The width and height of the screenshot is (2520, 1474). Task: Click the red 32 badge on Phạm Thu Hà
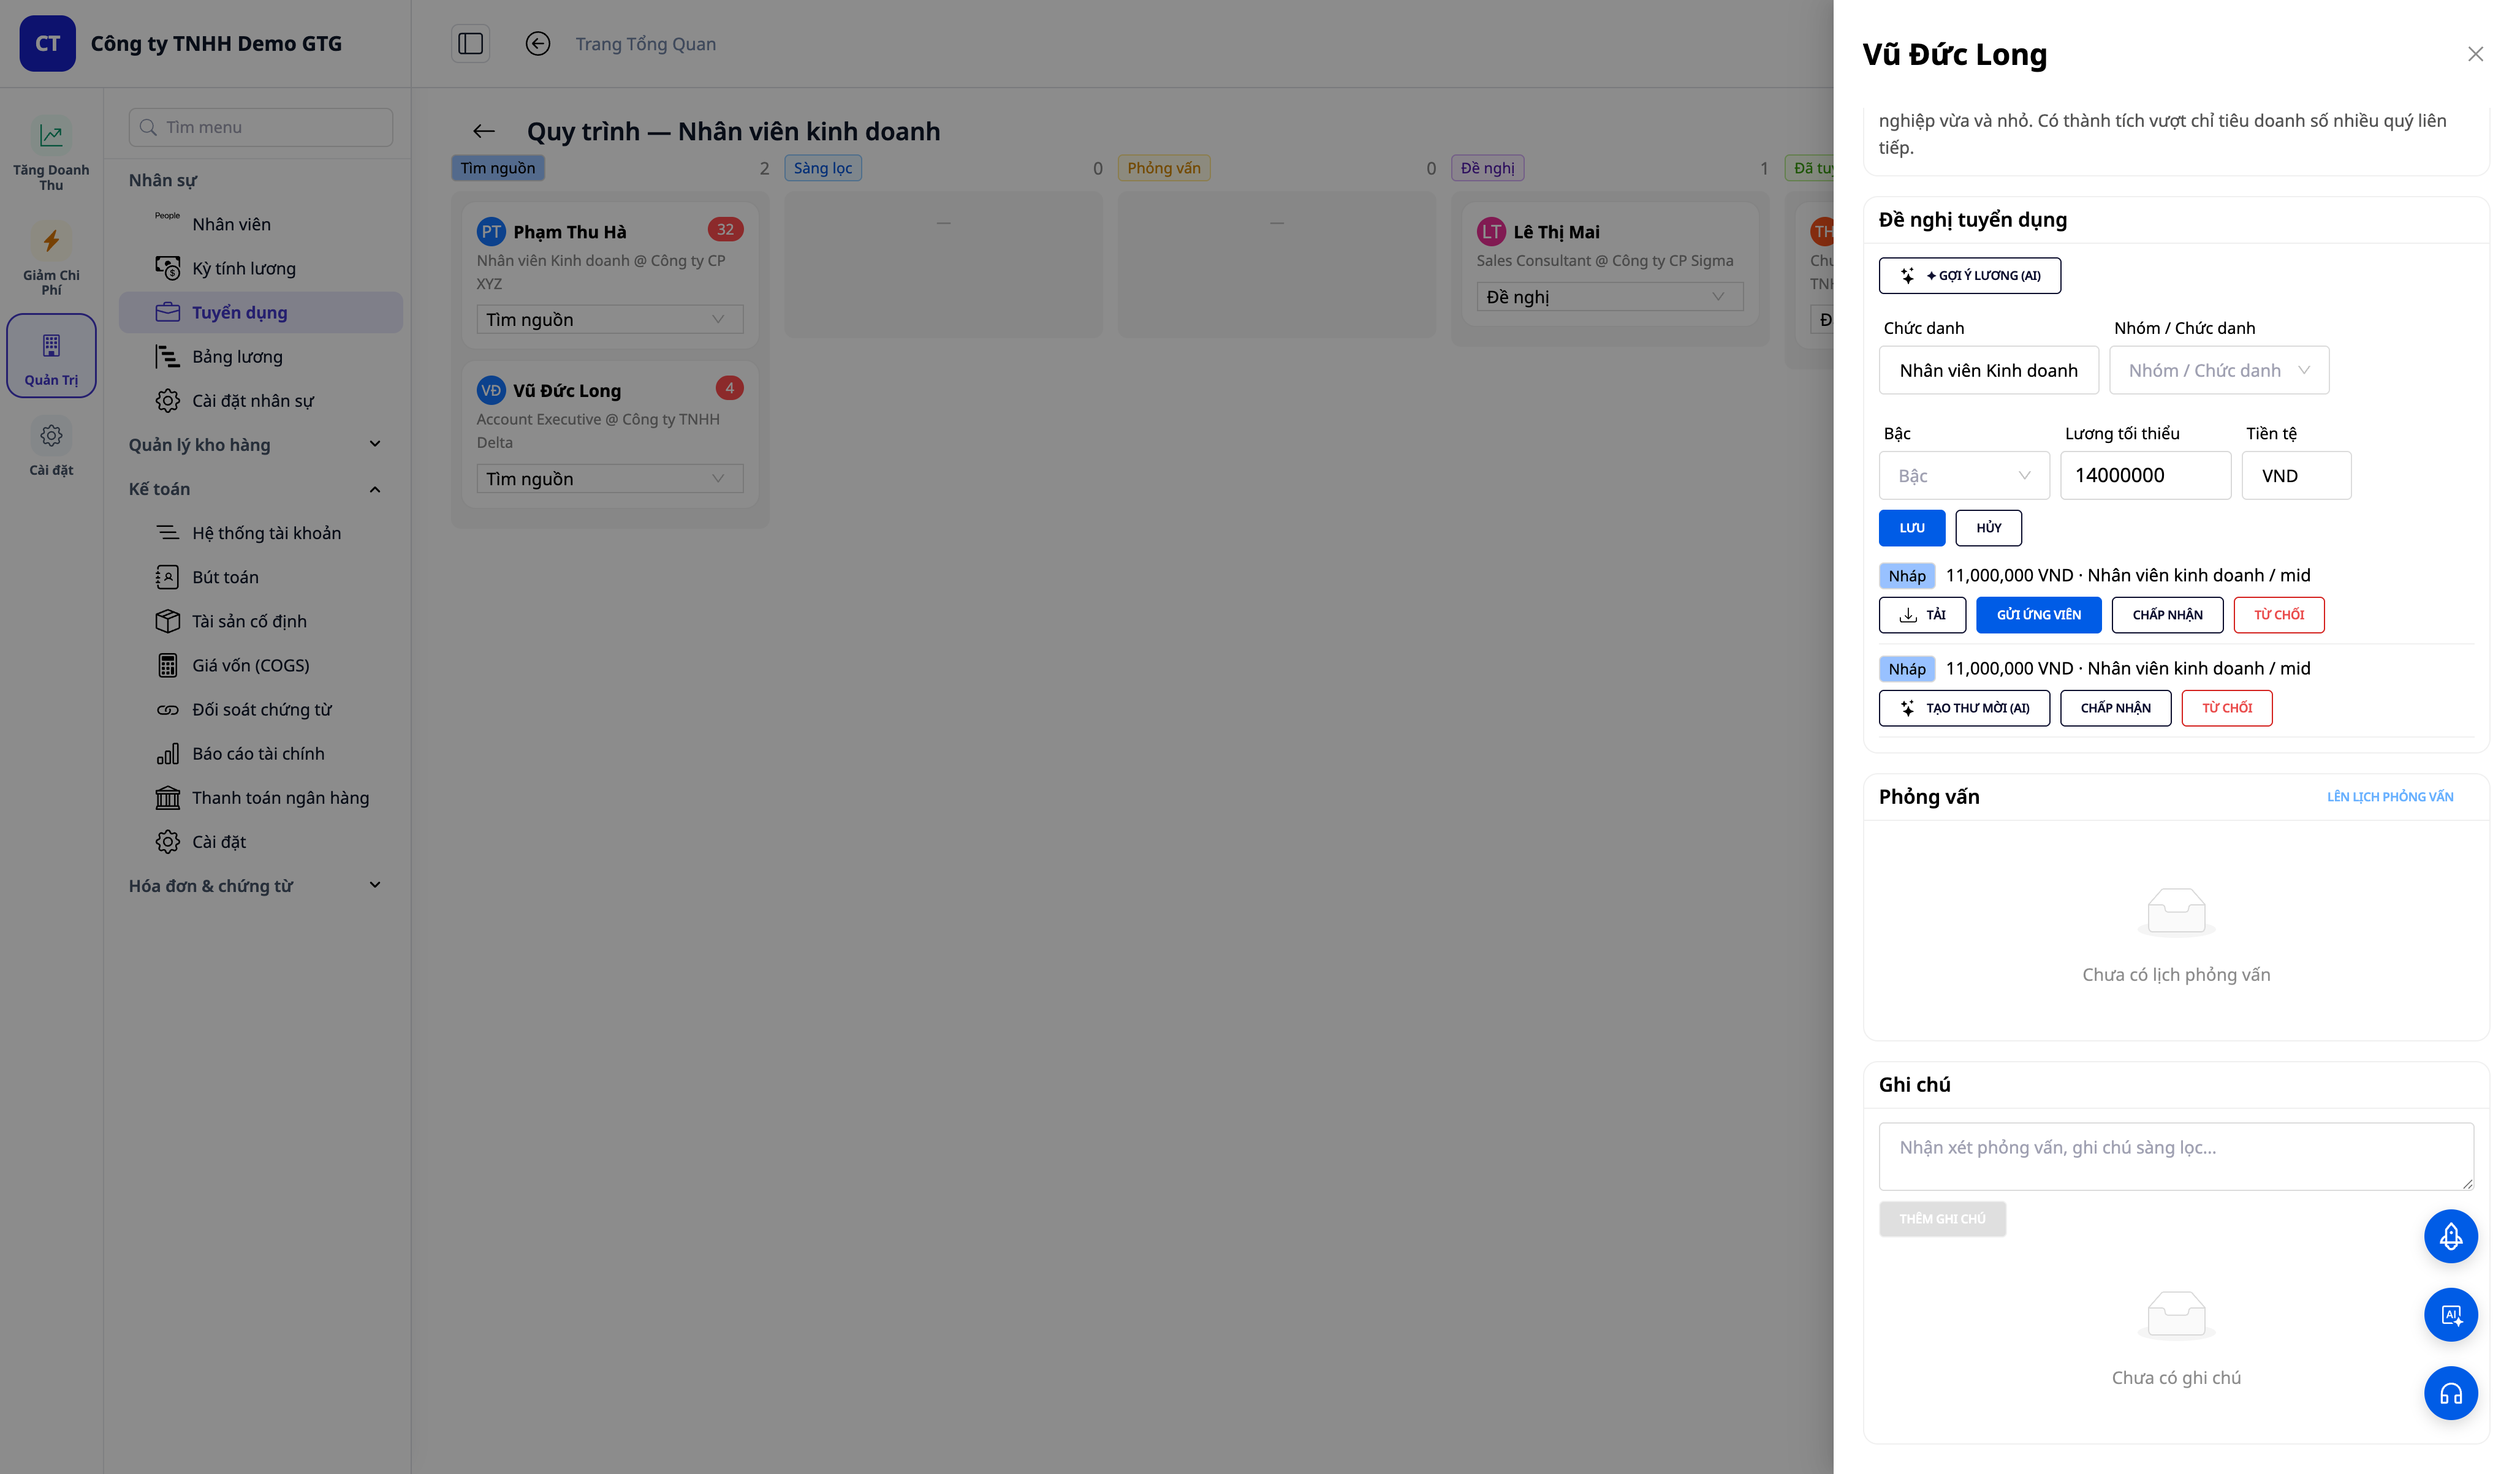coord(725,229)
